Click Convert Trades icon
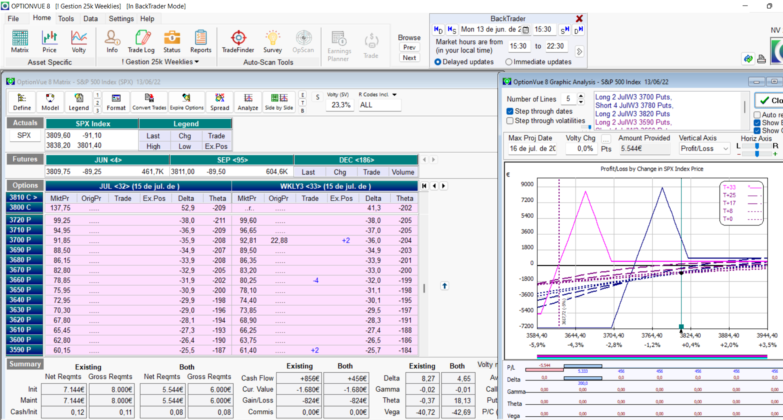 149,102
